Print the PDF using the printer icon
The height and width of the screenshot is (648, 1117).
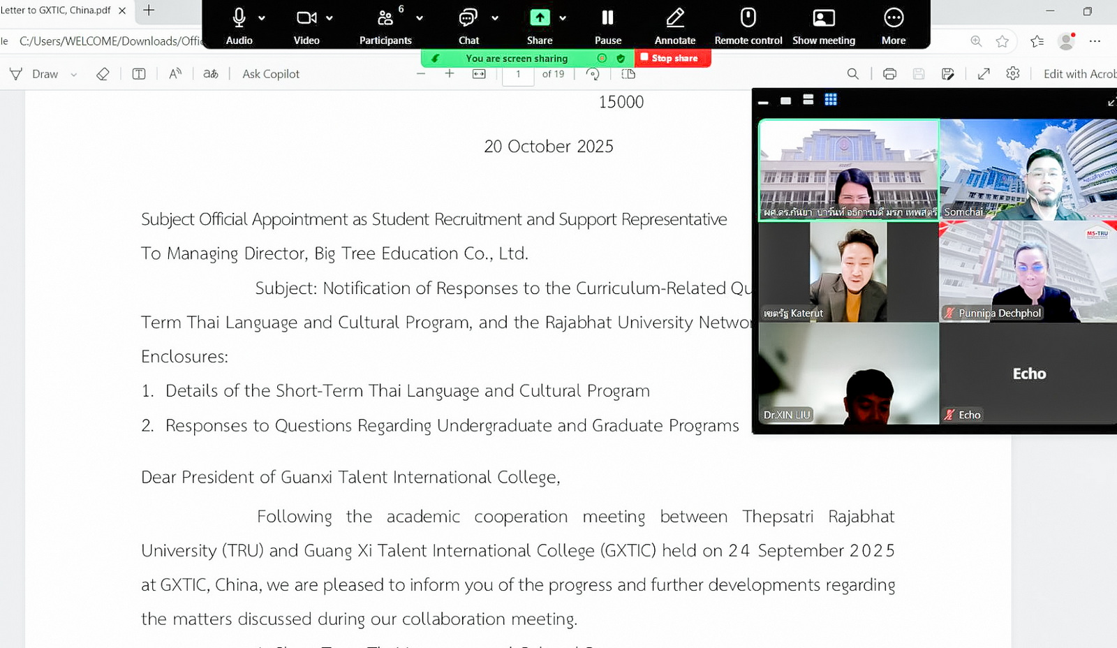[889, 74]
